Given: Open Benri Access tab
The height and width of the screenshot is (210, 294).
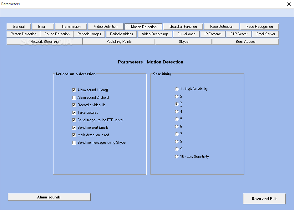Looking at the screenshot, I should click(246, 42).
